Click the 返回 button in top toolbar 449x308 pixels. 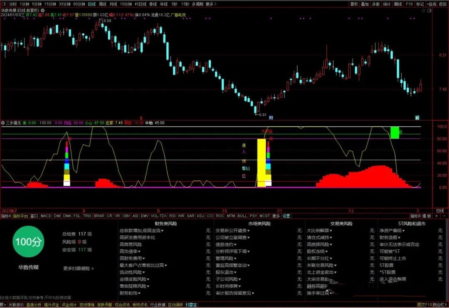pos(442,4)
